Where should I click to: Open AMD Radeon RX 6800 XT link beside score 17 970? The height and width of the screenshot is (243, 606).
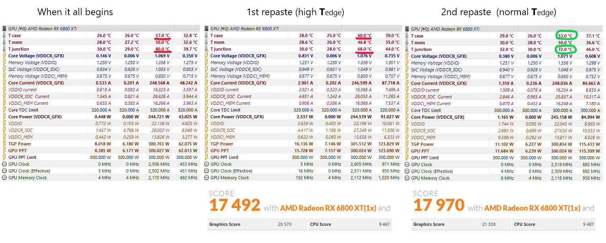point(532,208)
